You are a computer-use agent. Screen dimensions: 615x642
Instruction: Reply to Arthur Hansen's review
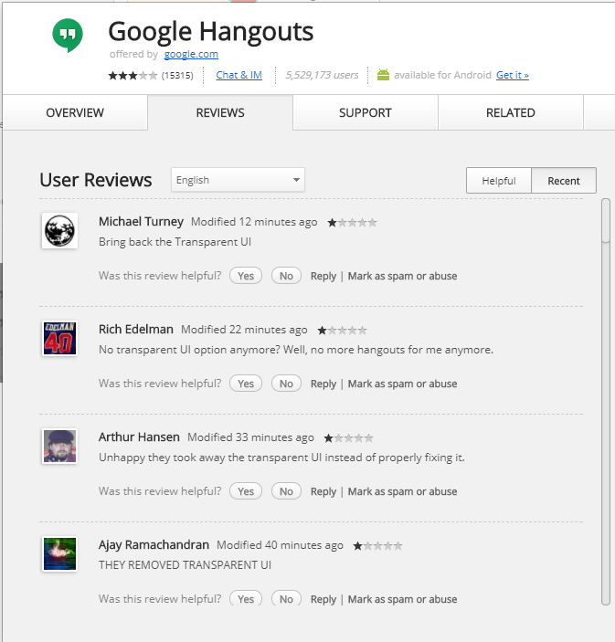[323, 491]
